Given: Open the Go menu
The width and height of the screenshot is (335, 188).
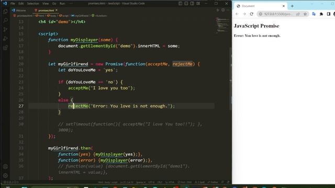Looking at the screenshot, I should tap(54, 4).
